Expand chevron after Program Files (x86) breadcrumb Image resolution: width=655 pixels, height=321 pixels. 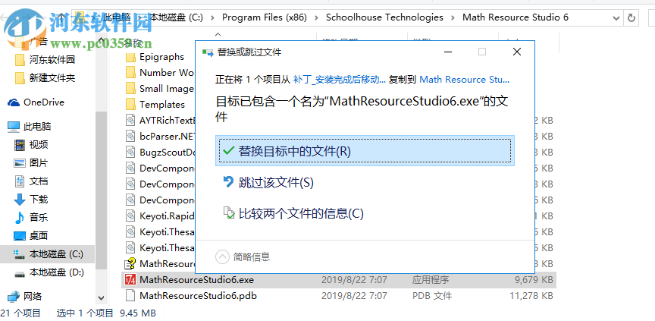click(x=316, y=17)
